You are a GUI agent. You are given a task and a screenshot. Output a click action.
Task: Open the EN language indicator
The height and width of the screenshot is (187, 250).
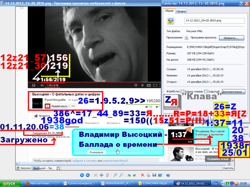[215, 183]
